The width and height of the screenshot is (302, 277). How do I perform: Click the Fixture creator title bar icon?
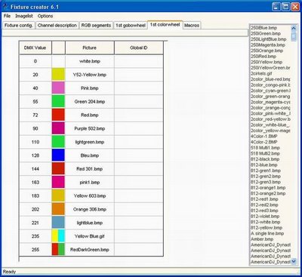pos(5,7)
